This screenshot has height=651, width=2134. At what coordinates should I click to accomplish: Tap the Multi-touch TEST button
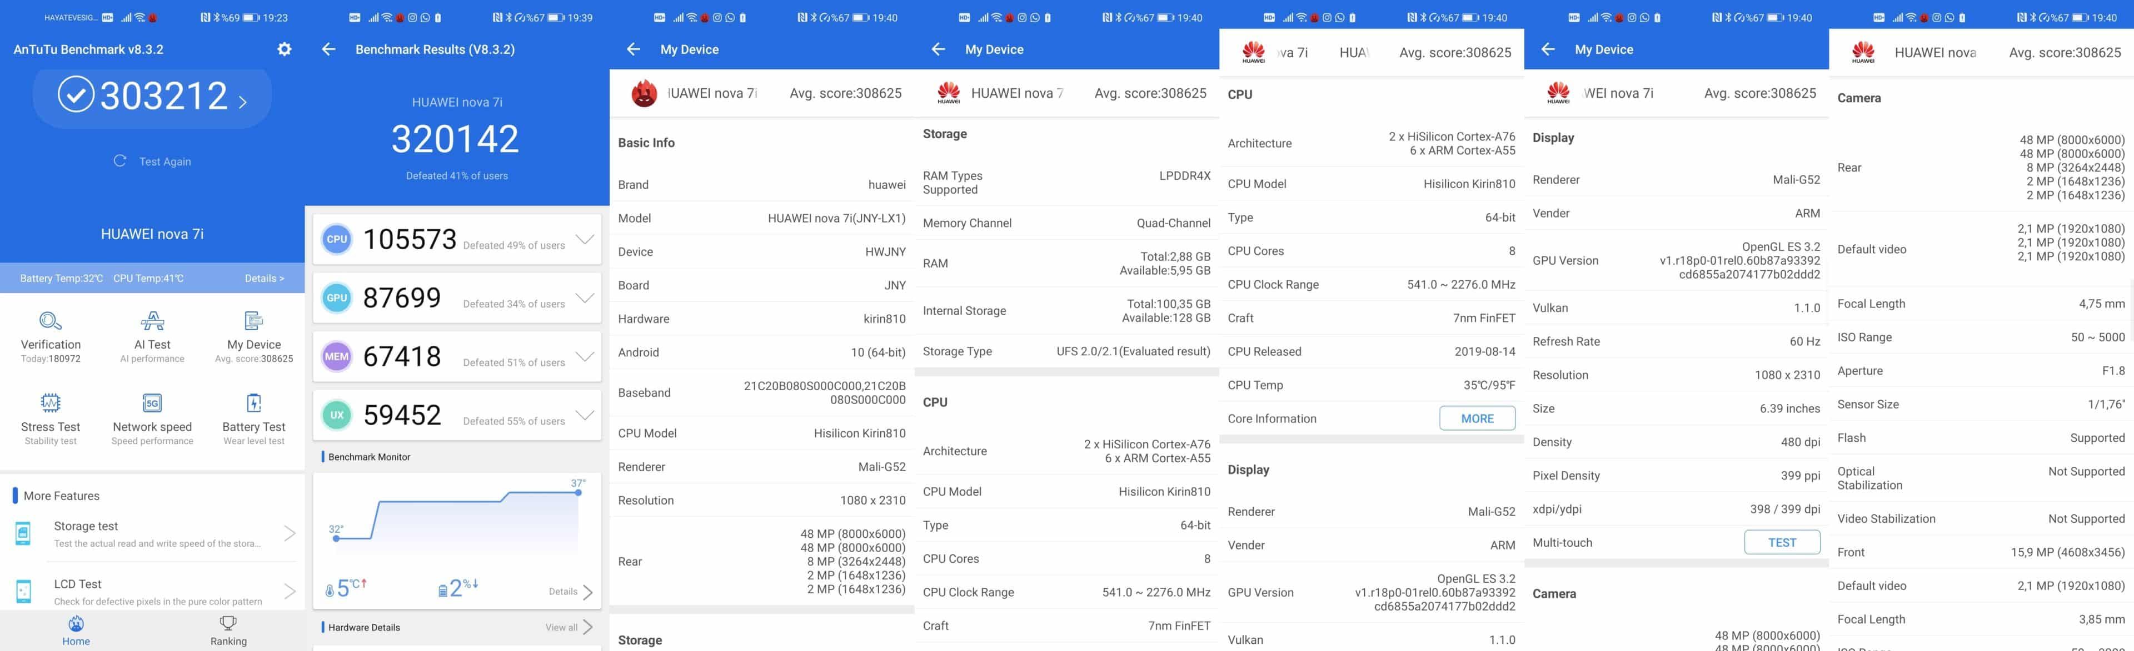tap(1782, 543)
